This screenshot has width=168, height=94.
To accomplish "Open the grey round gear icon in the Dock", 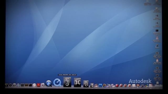I will point(14,85).
